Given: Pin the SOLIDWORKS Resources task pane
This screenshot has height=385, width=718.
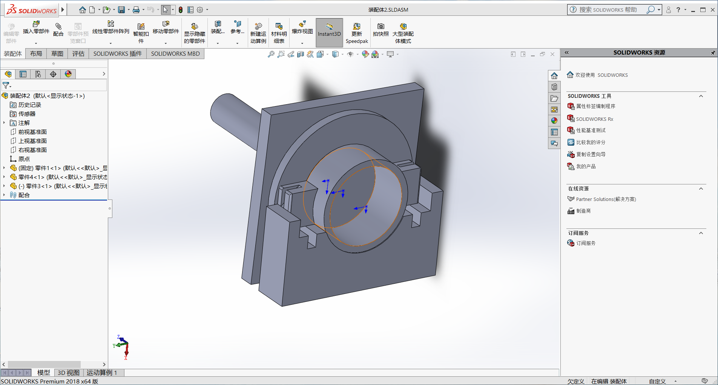Looking at the screenshot, I should click(x=713, y=53).
